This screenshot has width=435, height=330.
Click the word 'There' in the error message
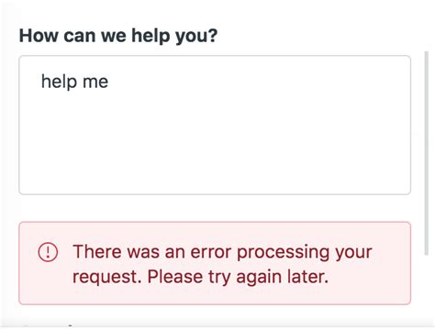pyautogui.click(x=97, y=251)
